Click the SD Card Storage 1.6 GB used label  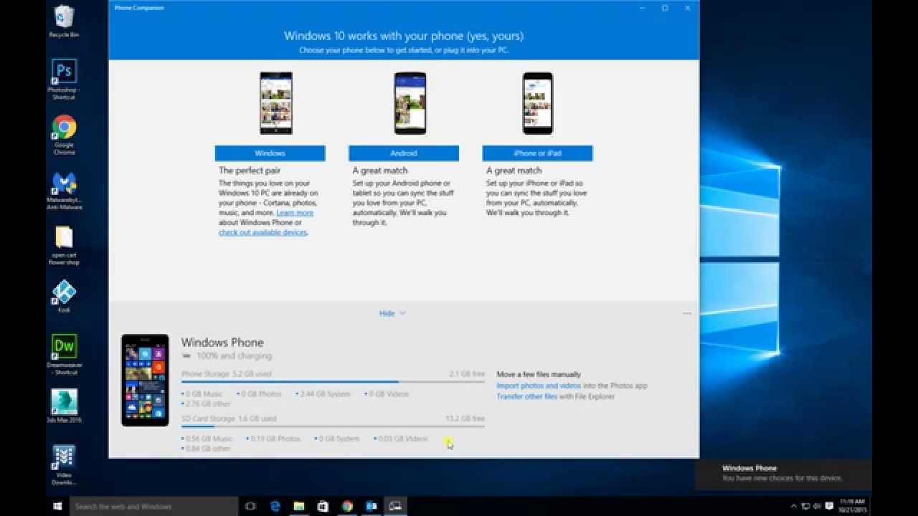(x=229, y=419)
